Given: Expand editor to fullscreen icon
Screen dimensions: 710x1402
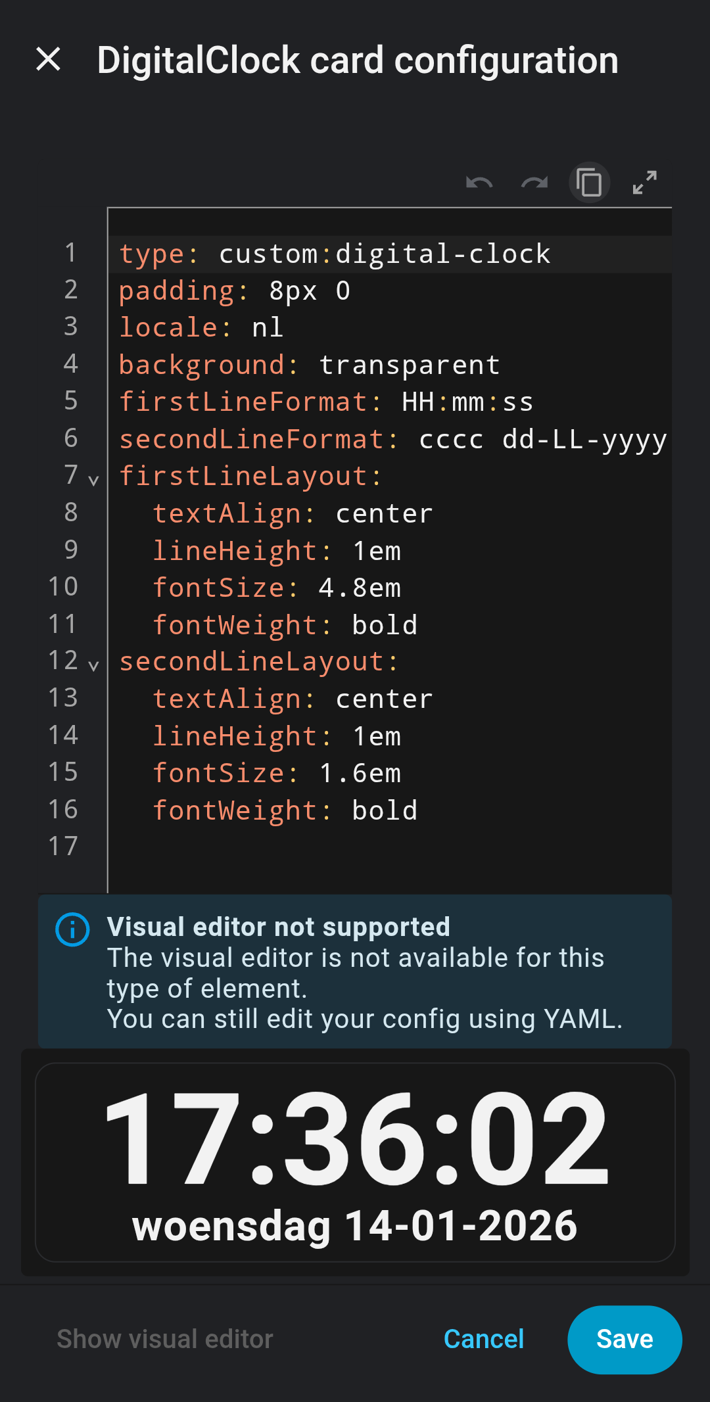Looking at the screenshot, I should [x=644, y=183].
